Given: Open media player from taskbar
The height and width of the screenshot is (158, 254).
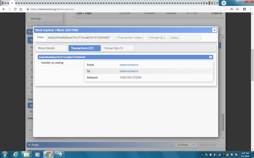Looking at the screenshot, I should pos(37,155).
